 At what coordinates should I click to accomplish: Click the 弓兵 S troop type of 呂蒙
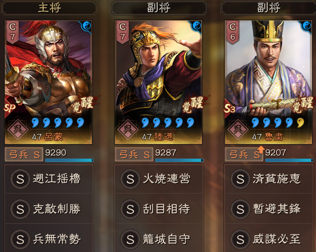[24, 155]
